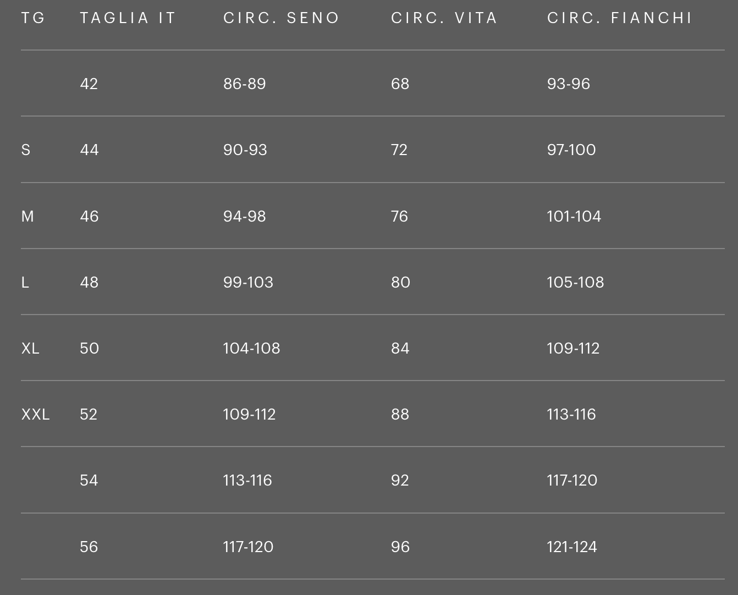Viewport: 738px width, 595px height.
Task: Click Italian size 42 cell
Action: tap(89, 84)
